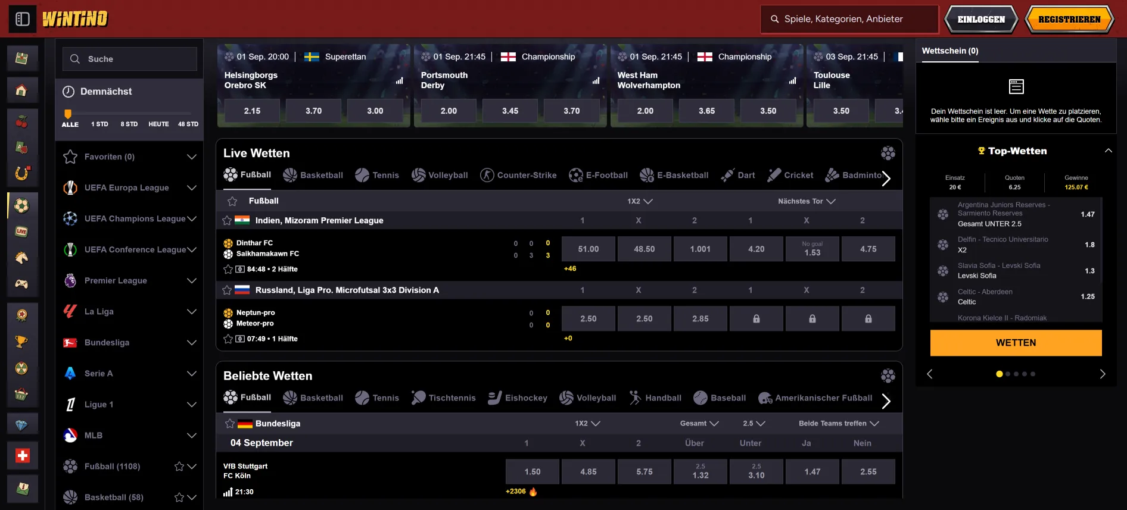
Task: Click the Suche input in sports sidebar
Action: [130, 59]
